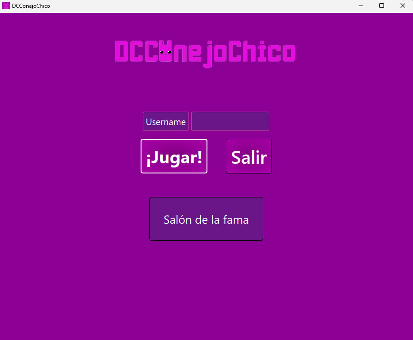The height and width of the screenshot is (340, 413).
Task: Click the ¡Jugar! button
Action: pyautogui.click(x=174, y=156)
